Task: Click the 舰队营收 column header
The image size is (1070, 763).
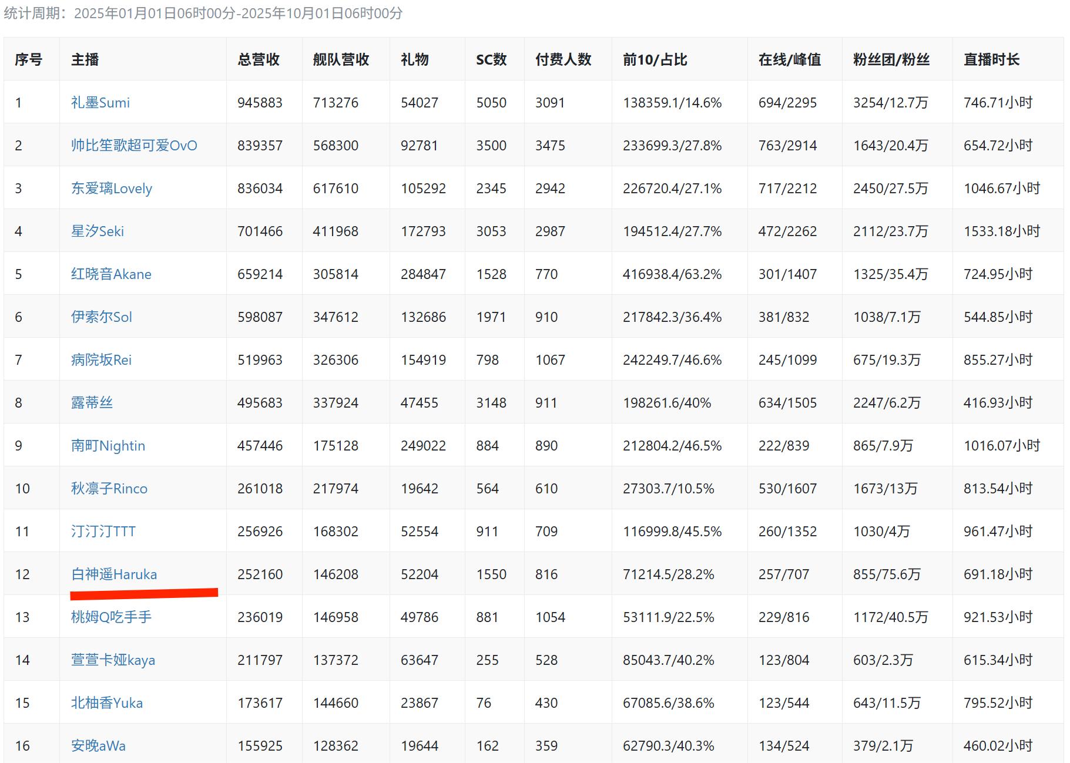Action: 341,59
